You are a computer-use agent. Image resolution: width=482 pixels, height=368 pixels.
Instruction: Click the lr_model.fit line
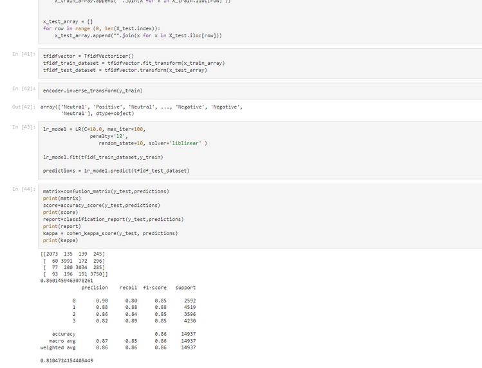[x=103, y=157]
